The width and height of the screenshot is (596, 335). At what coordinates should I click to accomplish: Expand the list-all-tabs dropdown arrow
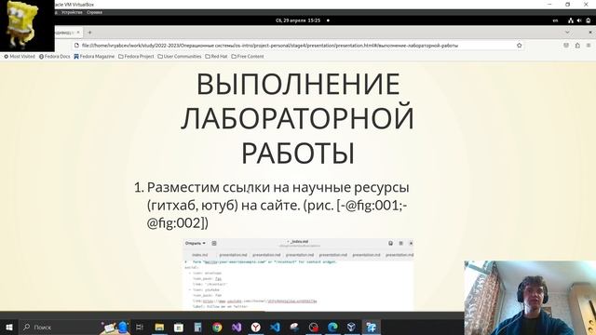pos(567,33)
